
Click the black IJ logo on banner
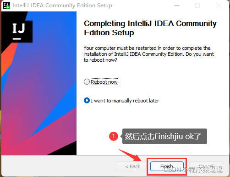click(18, 32)
